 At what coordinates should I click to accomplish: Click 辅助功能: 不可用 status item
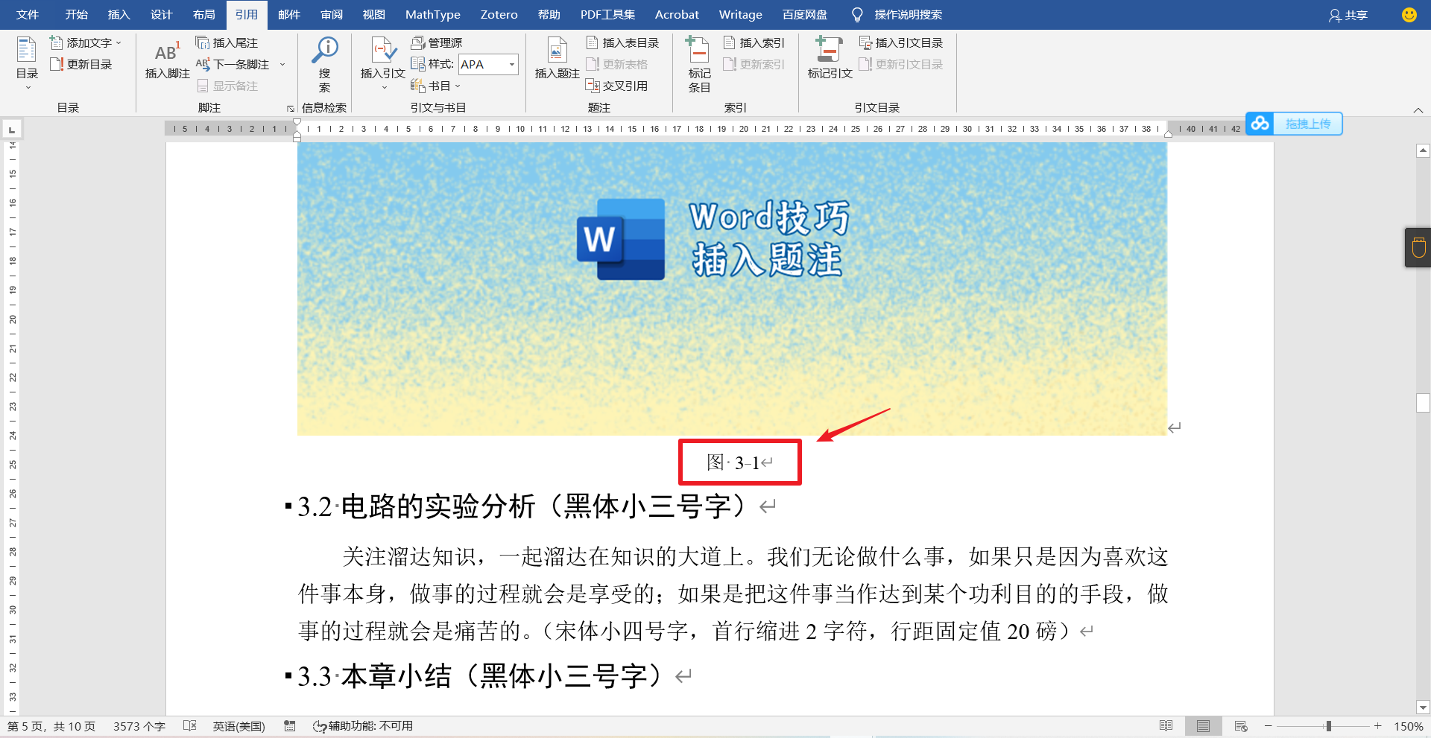pyautogui.click(x=363, y=726)
